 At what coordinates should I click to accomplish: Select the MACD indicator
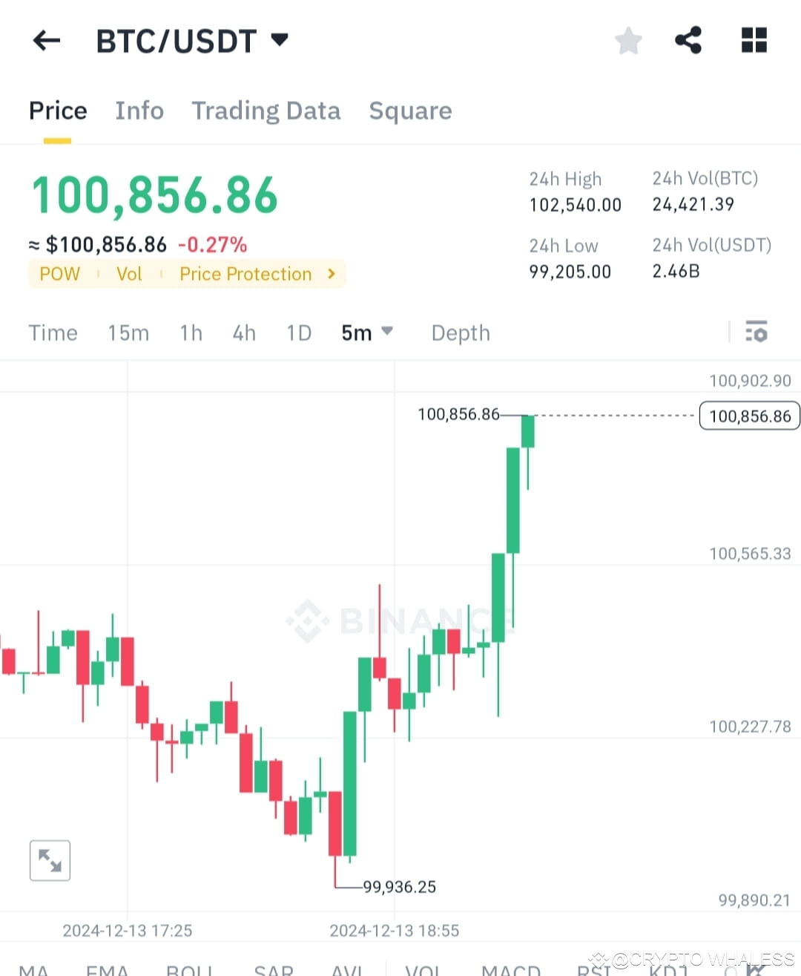(510, 969)
